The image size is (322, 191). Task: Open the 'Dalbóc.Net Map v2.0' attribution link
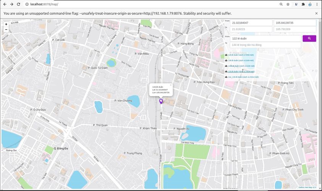coord(307,187)
